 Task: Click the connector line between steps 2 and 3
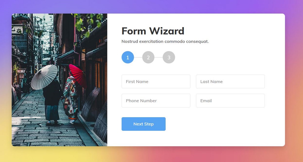(x=159, y=57)
